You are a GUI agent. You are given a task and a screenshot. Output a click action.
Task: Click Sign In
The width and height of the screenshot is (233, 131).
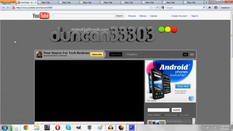(195, 16)
